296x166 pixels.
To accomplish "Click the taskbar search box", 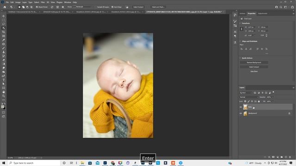I will pyautogui.click(x=34, y=163).
